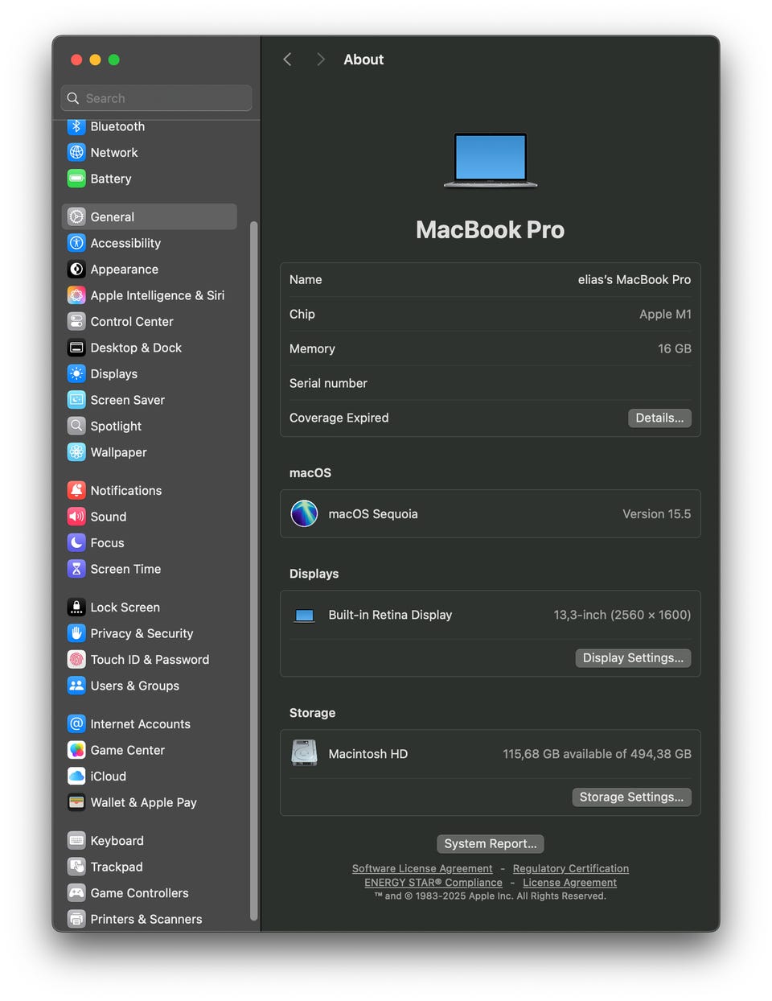Viewport: 772px width, 1001px height.
Task: Select the Keyboard icon in sidebar
Action: (x=76, y=840)
